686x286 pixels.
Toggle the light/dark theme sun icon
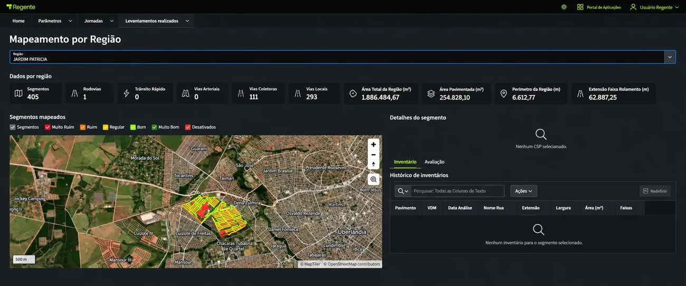pyautogui.click(x=564, y=7)
